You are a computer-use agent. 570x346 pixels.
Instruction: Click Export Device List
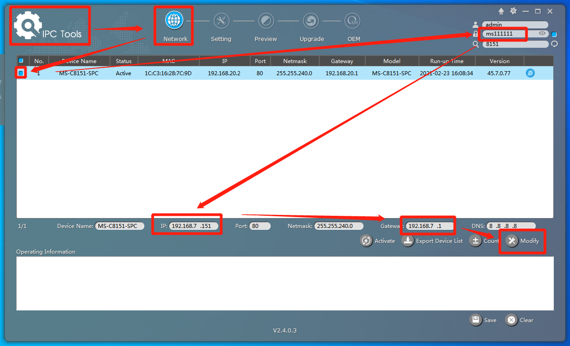tap(432, 241)
